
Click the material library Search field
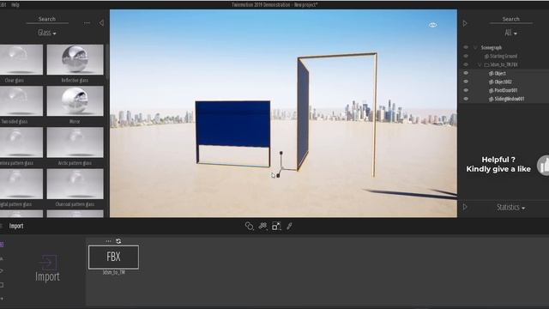pos(47,19)
